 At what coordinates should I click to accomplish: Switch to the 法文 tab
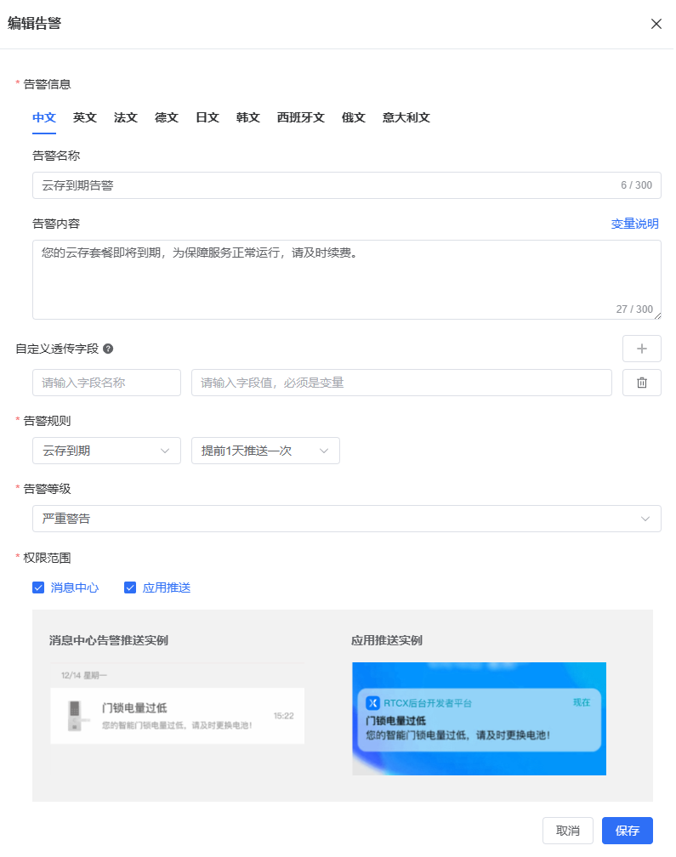click(126, 117)
